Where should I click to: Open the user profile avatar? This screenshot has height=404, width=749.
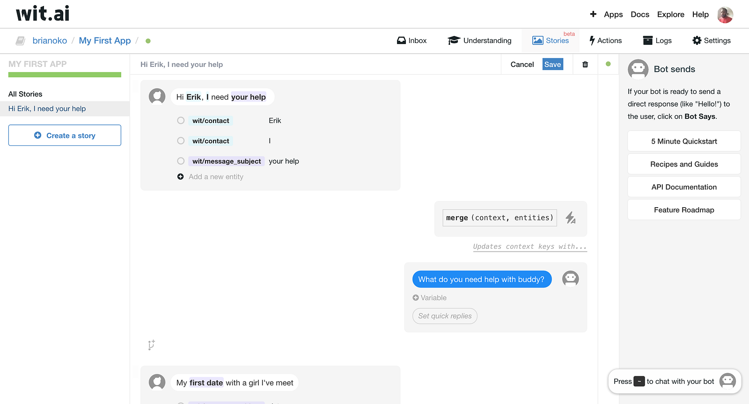[x=725, y=14]
